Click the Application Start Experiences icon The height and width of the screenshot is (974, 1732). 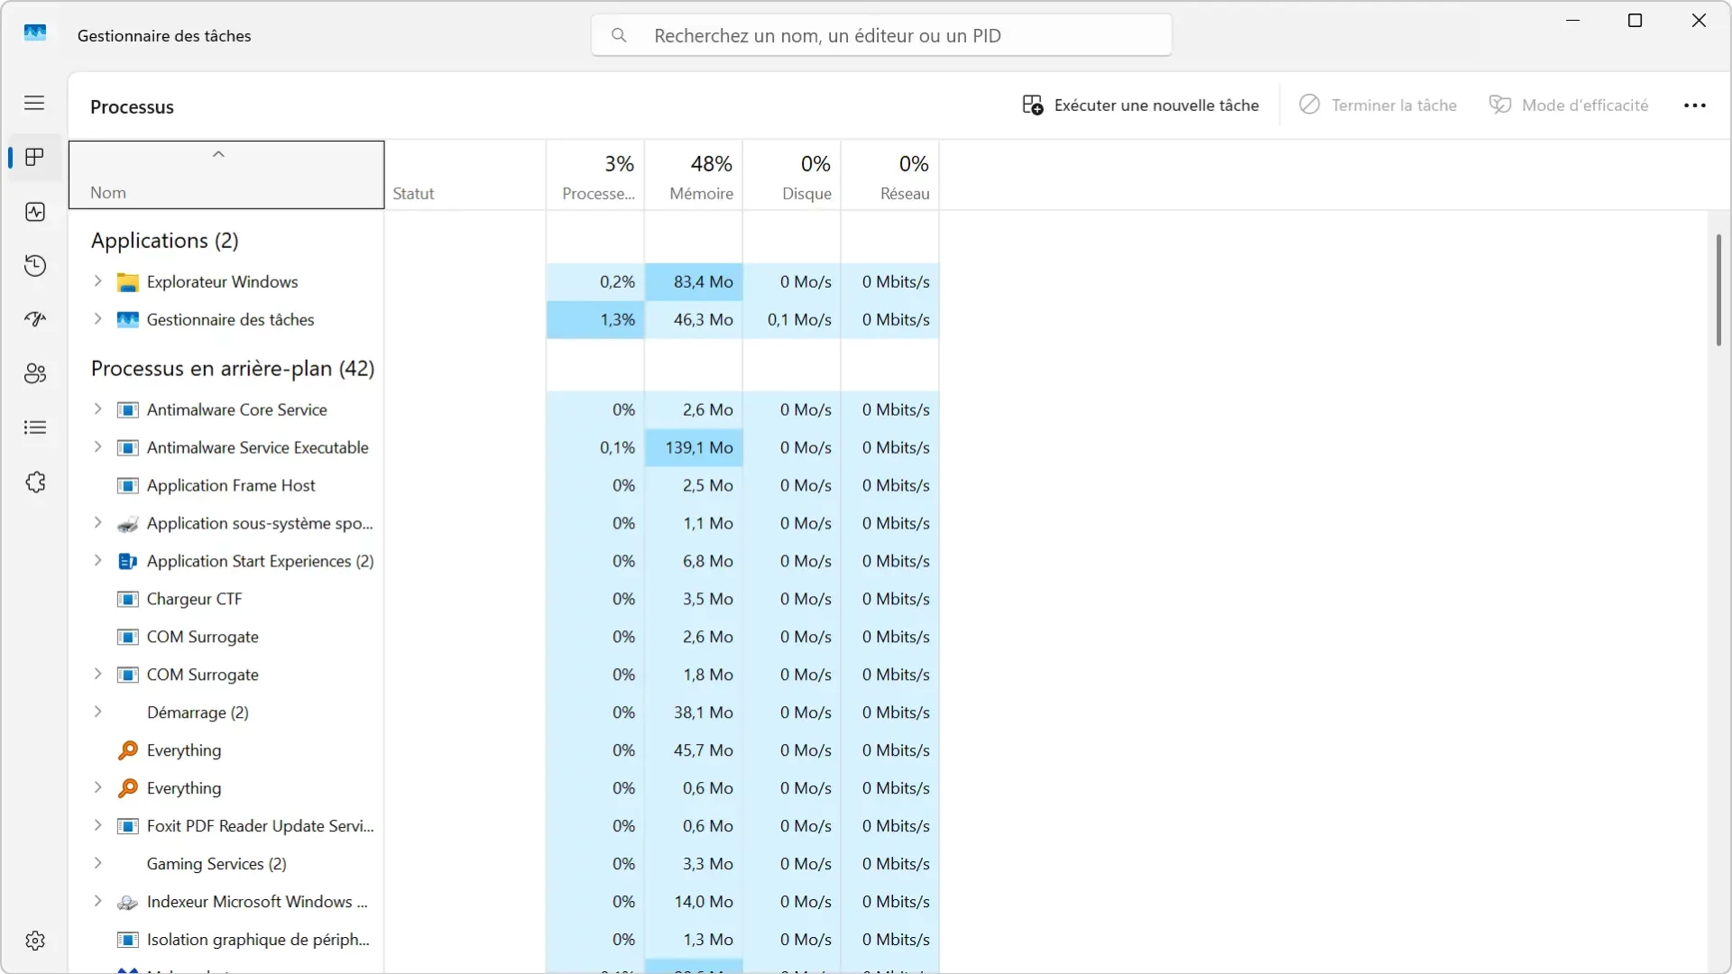click(128, 562)
